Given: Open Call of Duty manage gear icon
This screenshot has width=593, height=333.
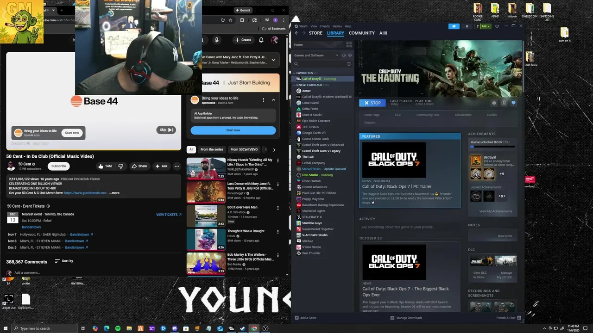Looking at the screenshot, I should [x=494, y=103].
